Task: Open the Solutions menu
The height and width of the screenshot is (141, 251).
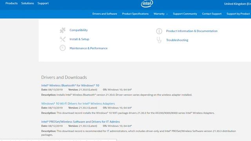Action: [x=27, y=4]
